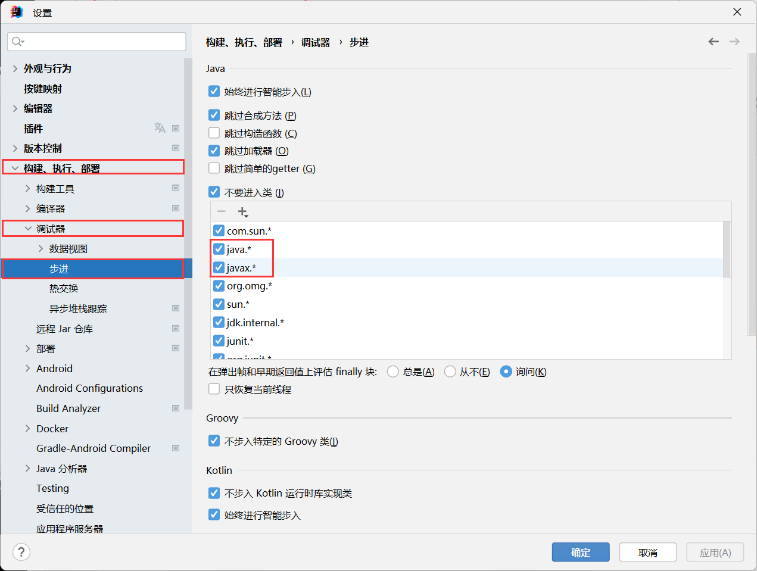
Task: Click the 取消 button
Action: (x=647, y=553)
